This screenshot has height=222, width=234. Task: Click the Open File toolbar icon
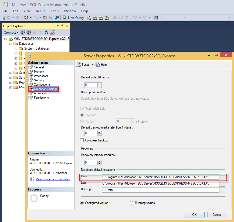tap(45, 18)
